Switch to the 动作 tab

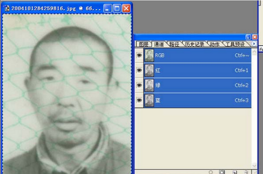coord(215,44)
